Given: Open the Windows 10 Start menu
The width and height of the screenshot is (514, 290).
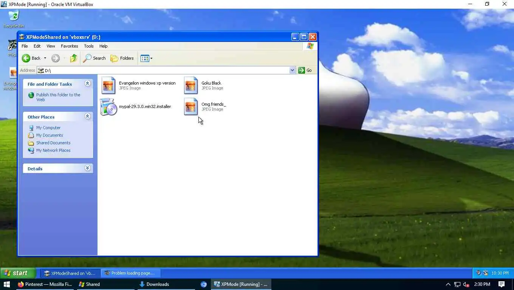Looking at the screenshot, I should 6,284.
